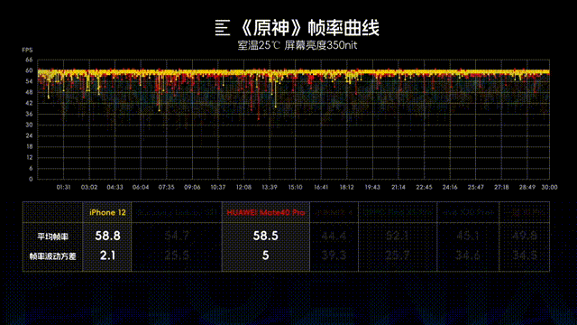Click the 《原神》帧率曲线 title
The height and width of the screenshot is (325, 577).
pos(309,28)
